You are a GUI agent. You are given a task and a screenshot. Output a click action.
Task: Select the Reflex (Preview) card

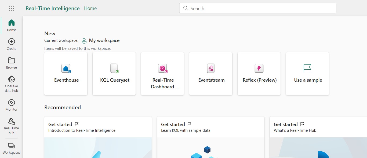pos(259,74)
